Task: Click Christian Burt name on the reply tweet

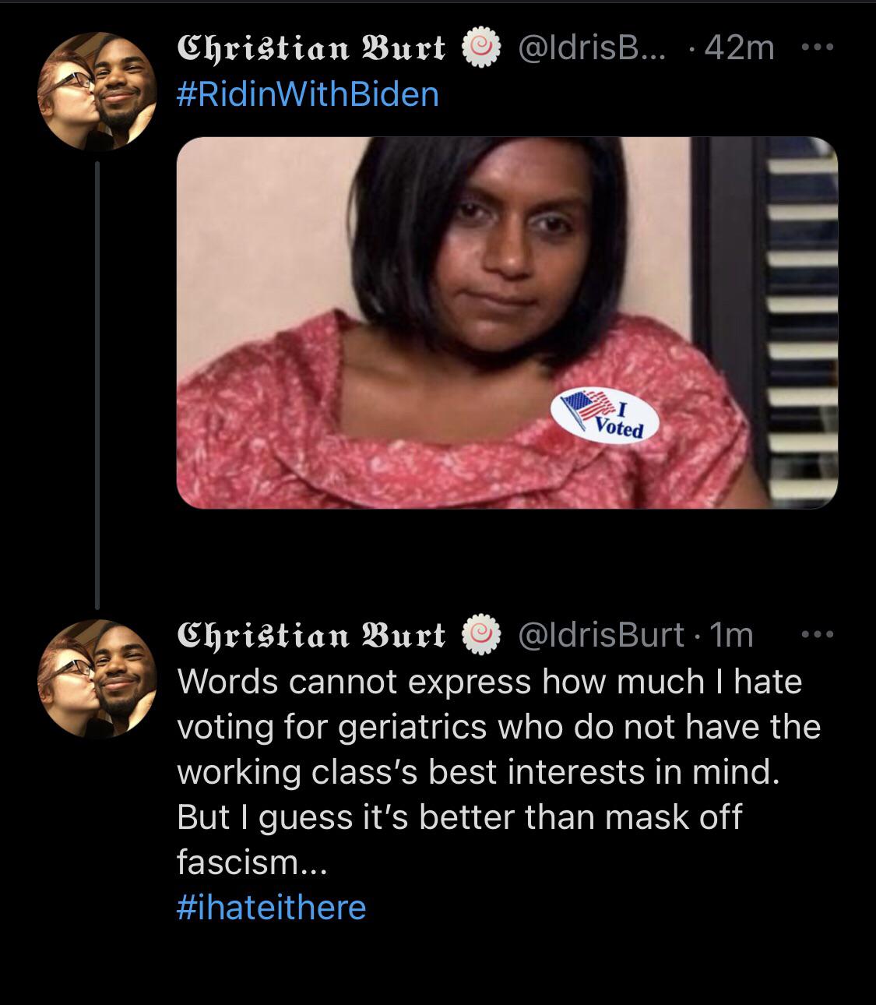Action: tap(312, 635)
